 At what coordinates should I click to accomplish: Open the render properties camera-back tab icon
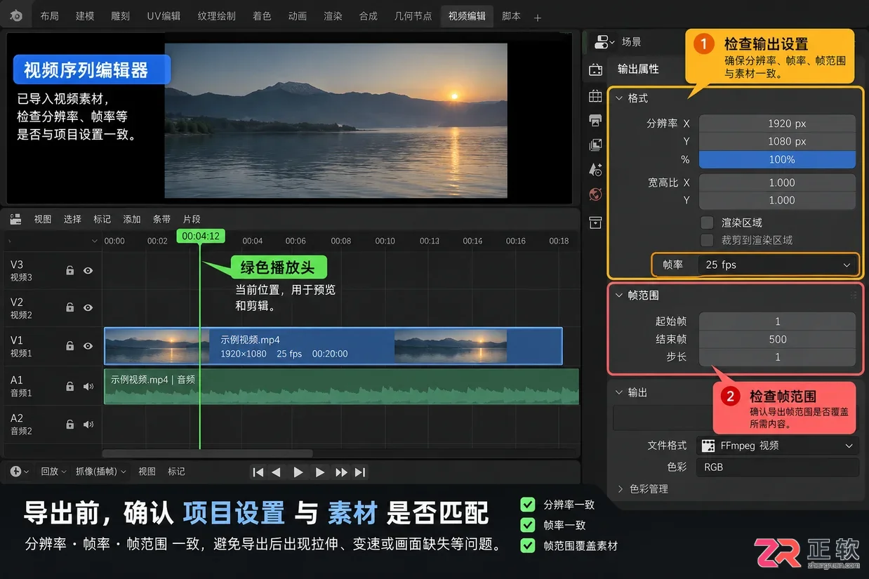point(595,69)
